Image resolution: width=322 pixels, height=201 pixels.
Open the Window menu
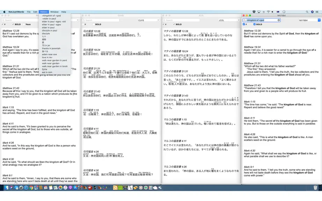[x=54, y=12]
